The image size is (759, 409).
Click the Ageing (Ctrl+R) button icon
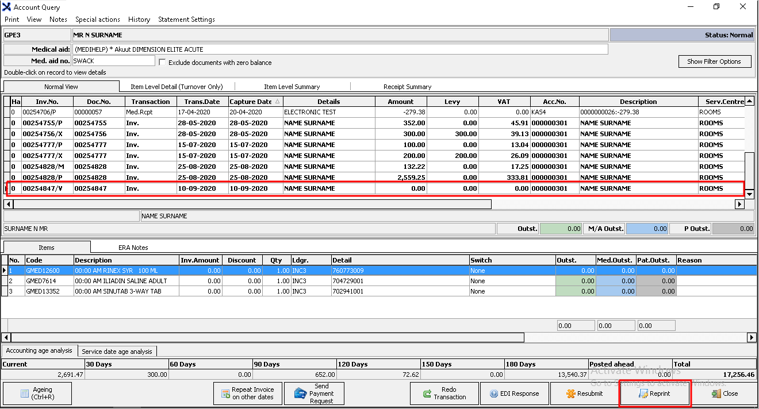pyautogui.click(x=25, y=393)
